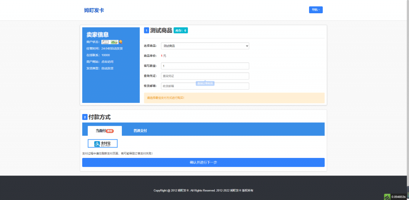Switch to the 当面付 payment tab
Screen dimensions: 409x200
point(101,131)
